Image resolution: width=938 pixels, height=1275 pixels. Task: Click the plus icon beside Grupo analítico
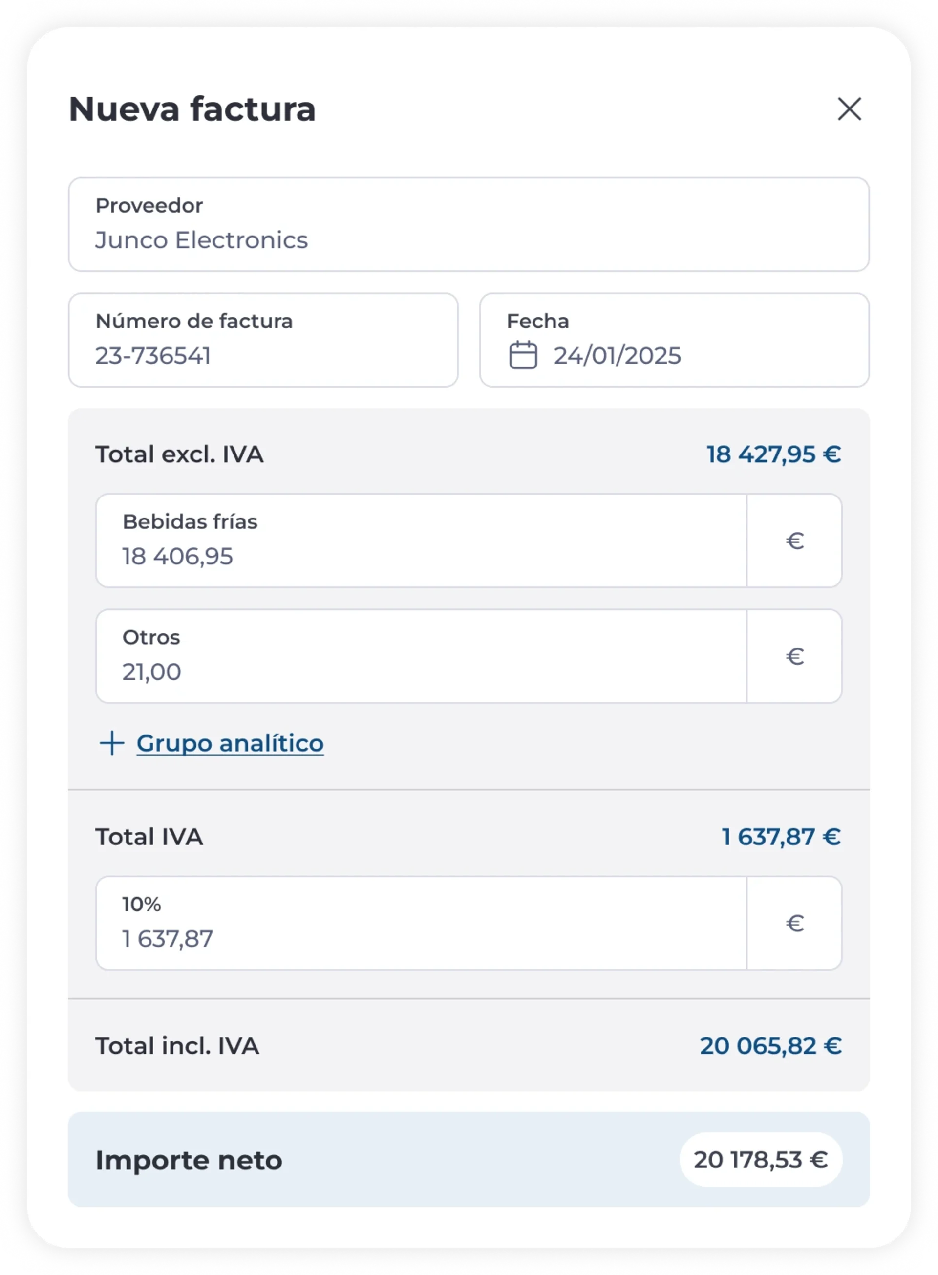[112, 743]
